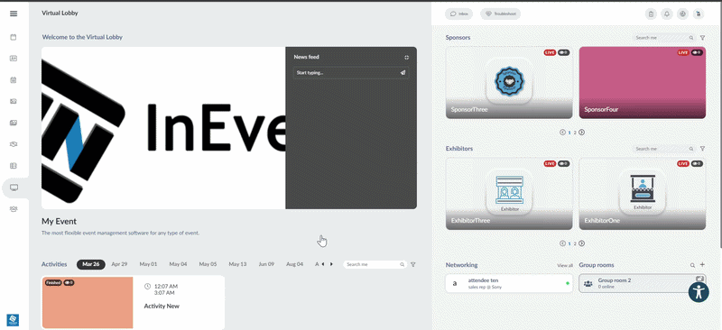This screenshot has width=722, height=330.
Task: Select the May 13 date tab
Action: click(x=237, y=264)
